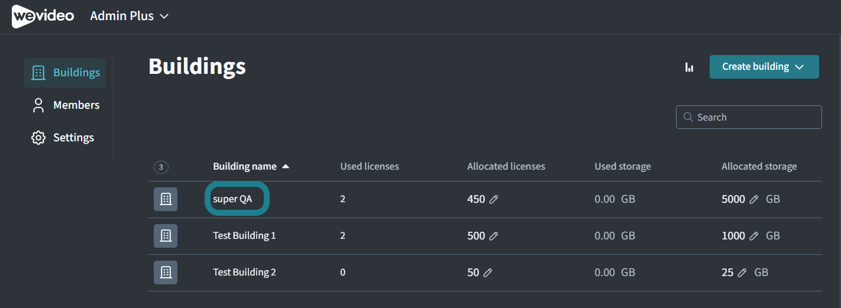Focus the Search input field
The image size is (841, 308).
(749, 117)
